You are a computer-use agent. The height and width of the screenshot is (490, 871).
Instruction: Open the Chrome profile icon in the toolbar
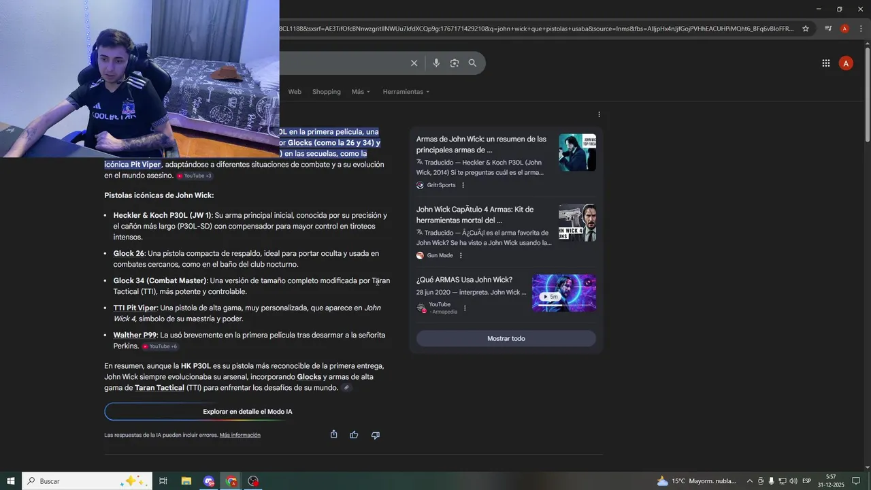(844, 29)
